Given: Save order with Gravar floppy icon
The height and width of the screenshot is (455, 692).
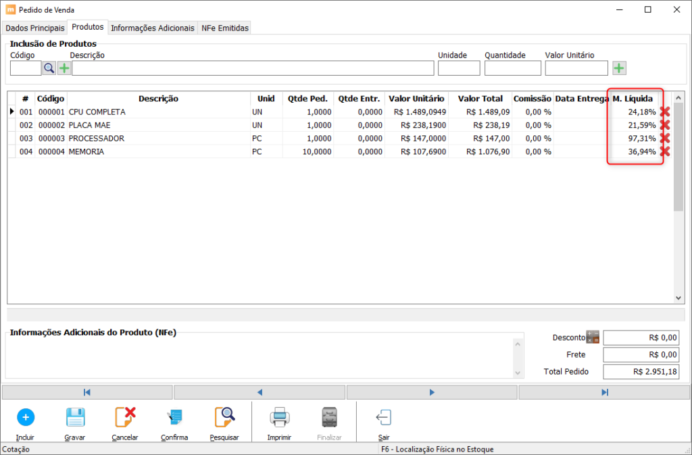Looking at the screenshot, I should tap(76, 418).
